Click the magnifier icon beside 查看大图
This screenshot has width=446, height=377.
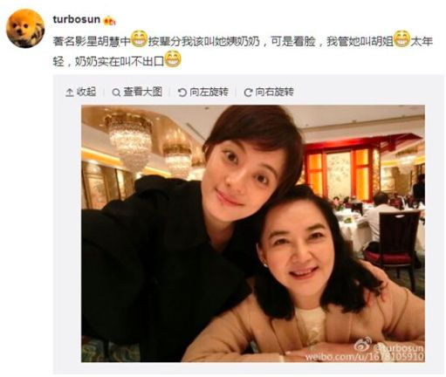pyautogui.click(x=116, y=93)
